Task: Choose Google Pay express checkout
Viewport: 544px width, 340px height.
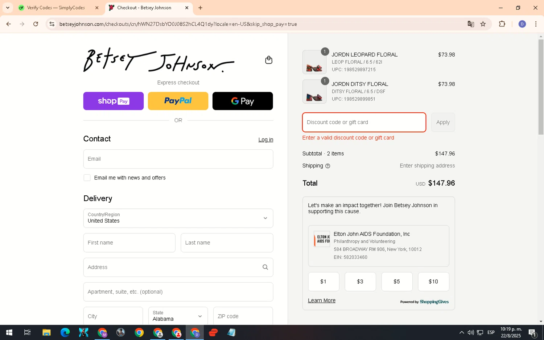Action: point(243,101)
